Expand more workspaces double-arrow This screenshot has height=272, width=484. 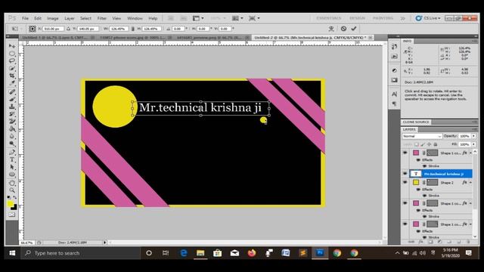click(403, 18)
